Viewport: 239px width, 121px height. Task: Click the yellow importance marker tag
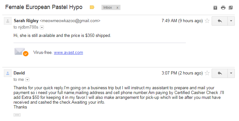(92, 7)
